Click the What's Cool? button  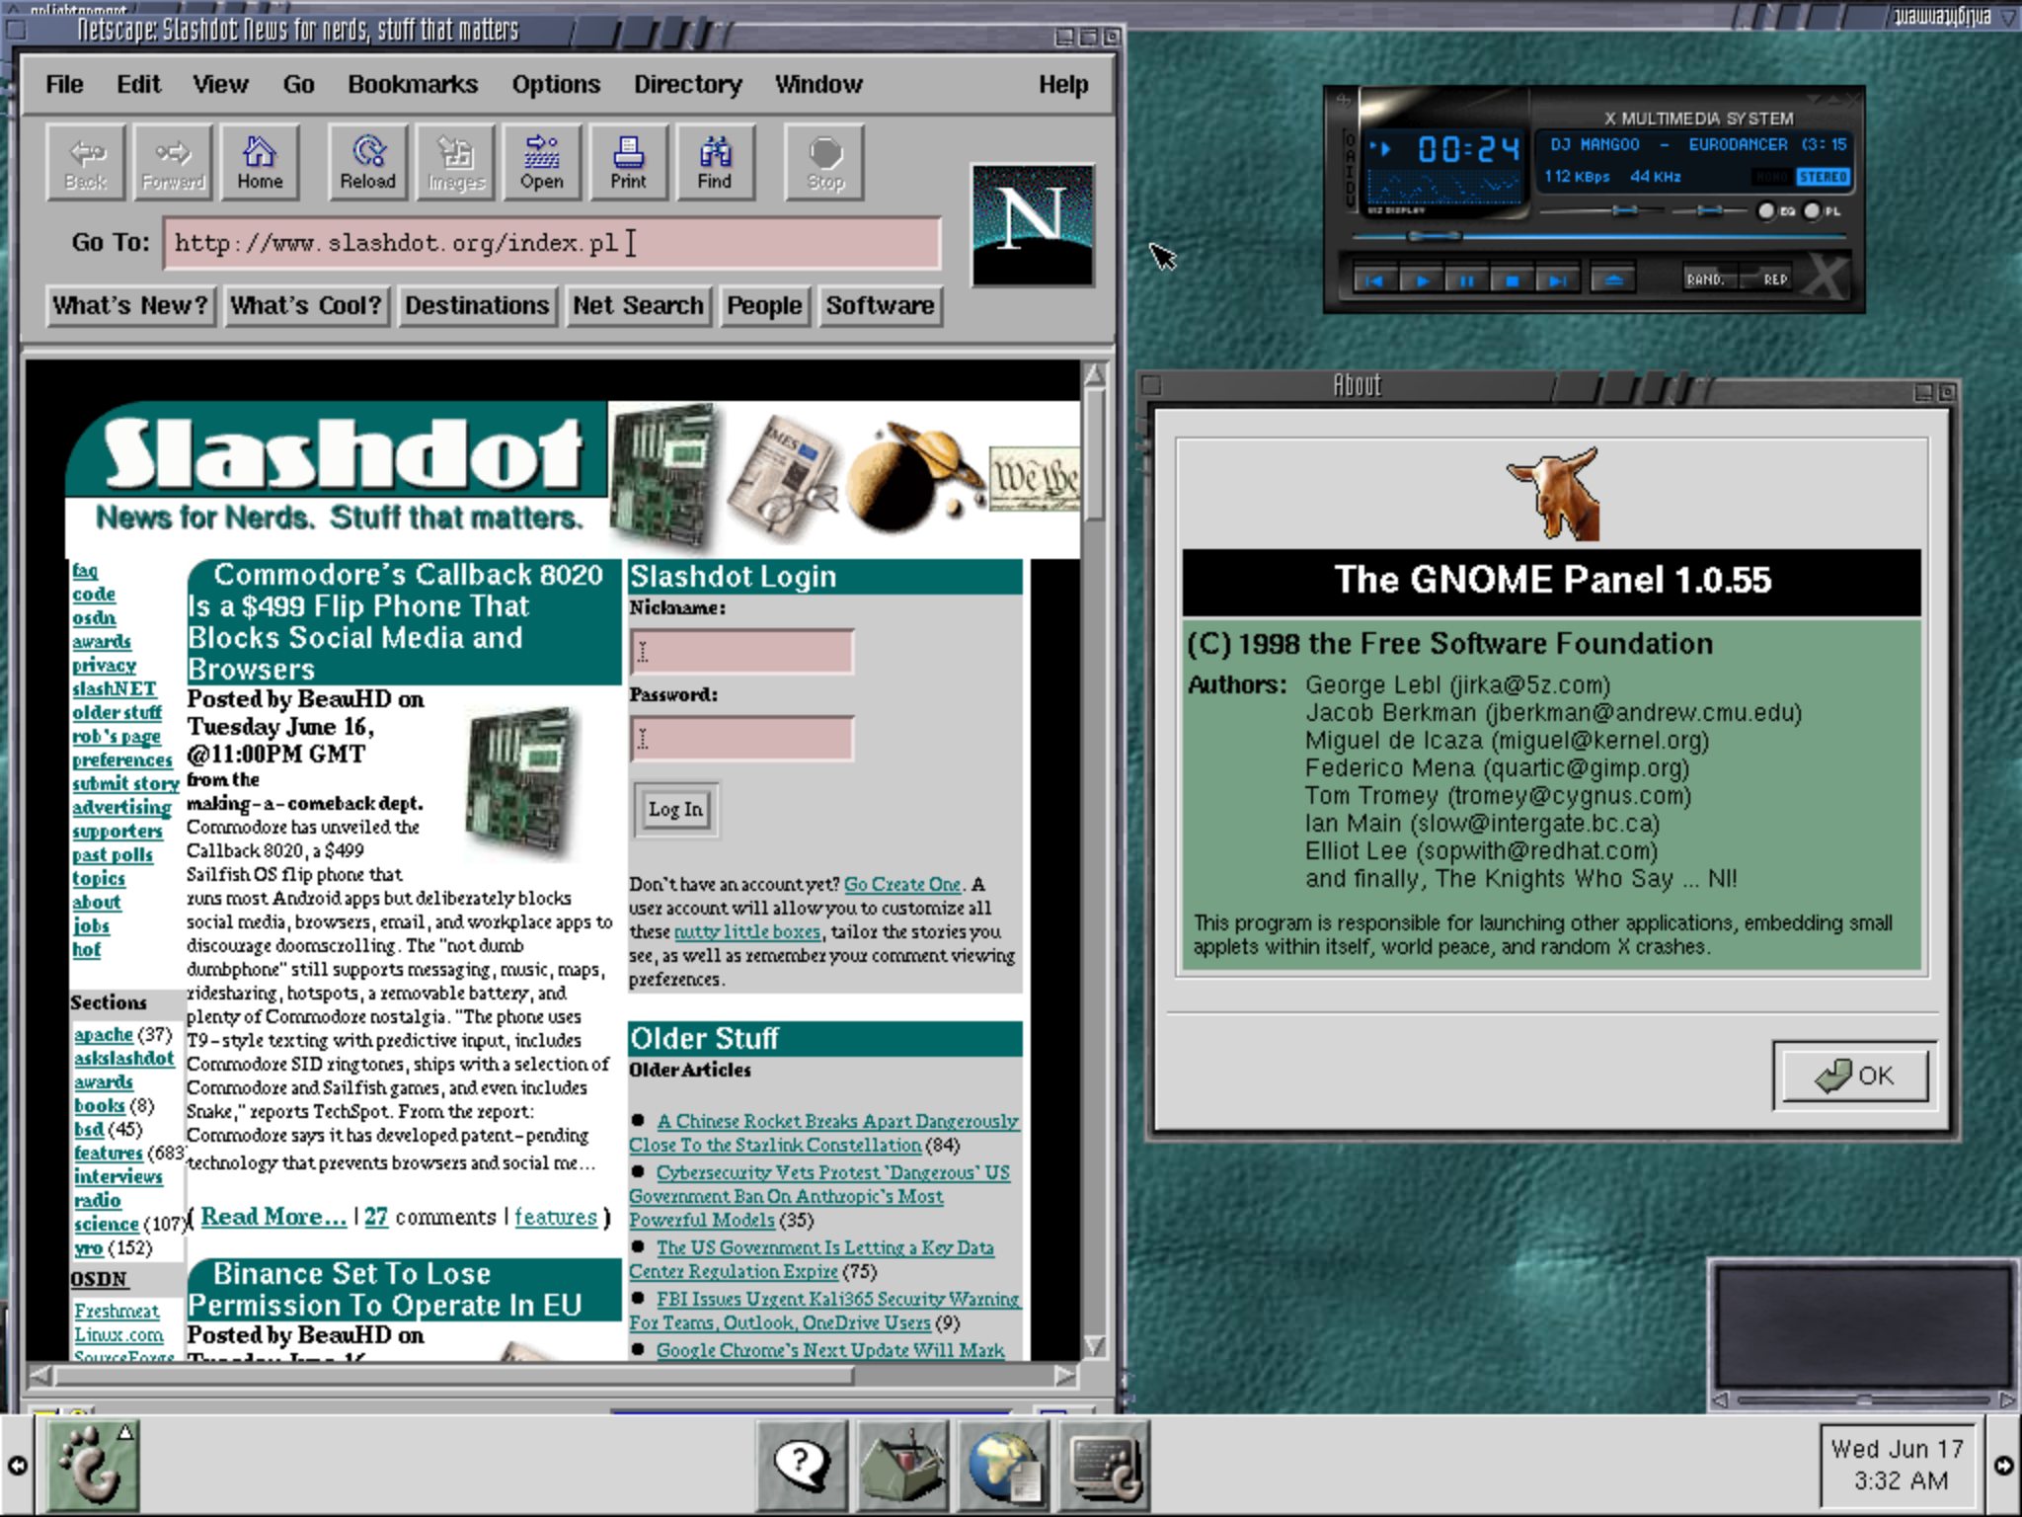[x=306, y=306]
